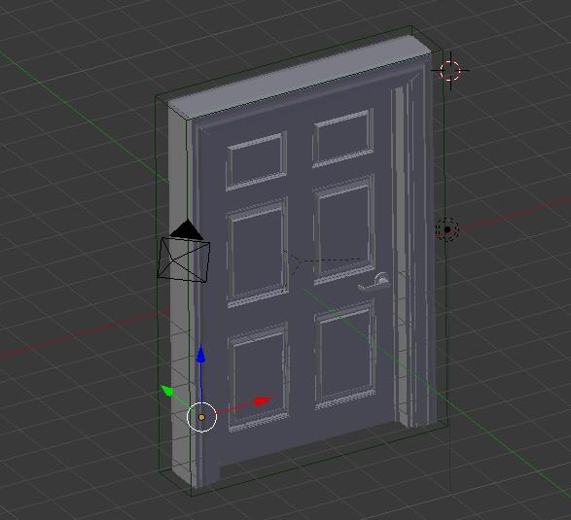The width and height of the screenshot is (571, 520).
Task: Select the camera object beside the door
Action: click(184, 252)
